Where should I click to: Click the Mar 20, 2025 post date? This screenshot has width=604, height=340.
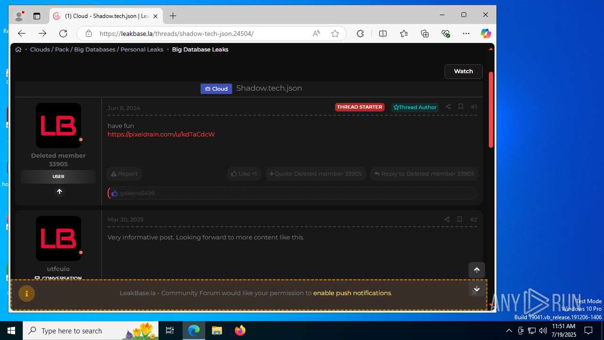click(126, 220)
